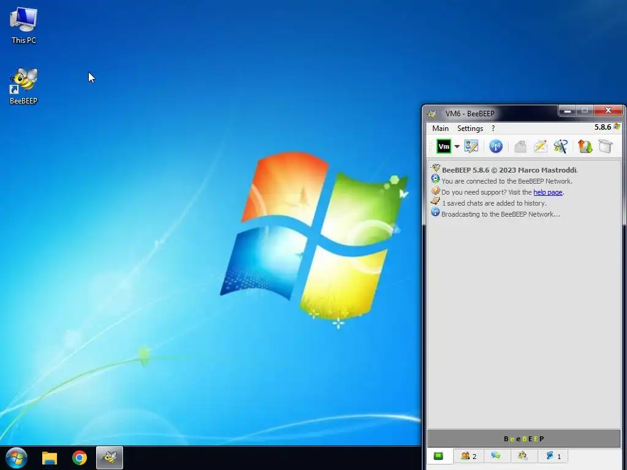Close the BeeBEEP window
627x470 pixels.
tap(608, 111)
